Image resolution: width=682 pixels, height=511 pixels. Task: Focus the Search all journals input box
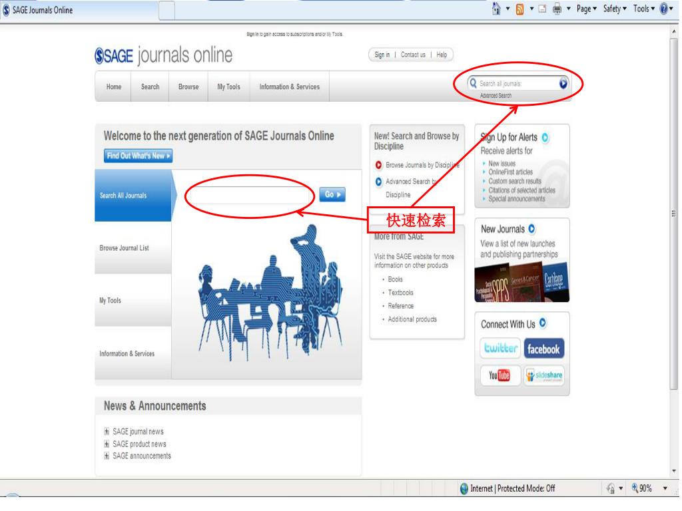[x=517, y=83]
